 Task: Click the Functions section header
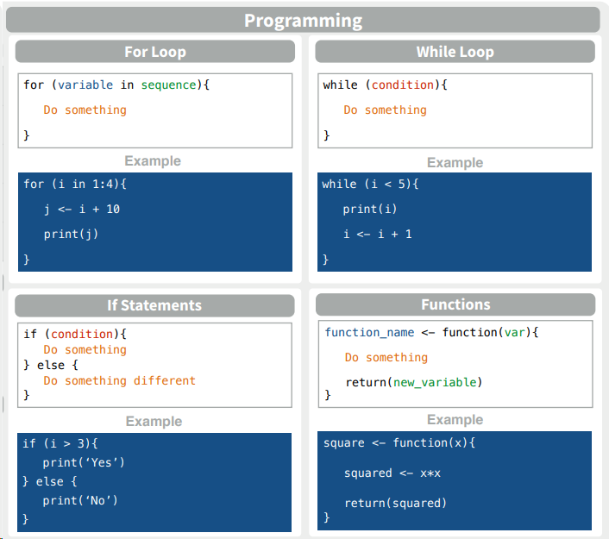pos(455,304)
